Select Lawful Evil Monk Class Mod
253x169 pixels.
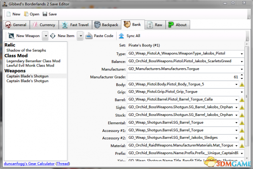click(30, 65)
